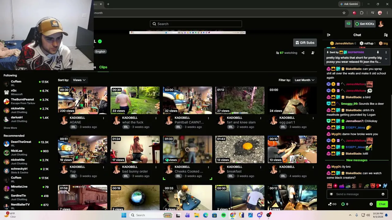392x220 pixels.
Task: Open options for the bad bunny order clip
Action: coord(156,167)
